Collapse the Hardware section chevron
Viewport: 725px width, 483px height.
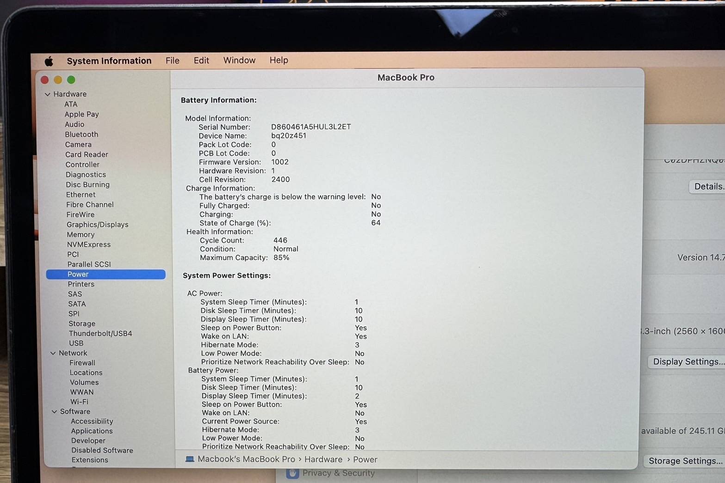(47, 94)
